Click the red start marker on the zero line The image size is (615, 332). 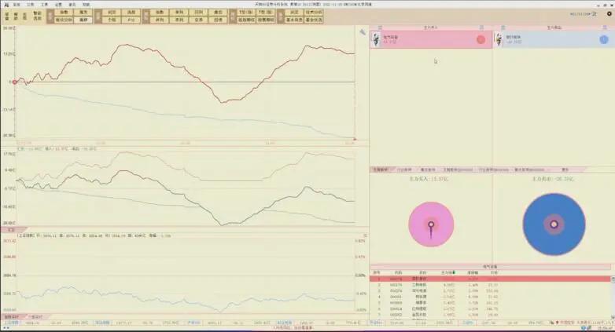click(13, 82)
